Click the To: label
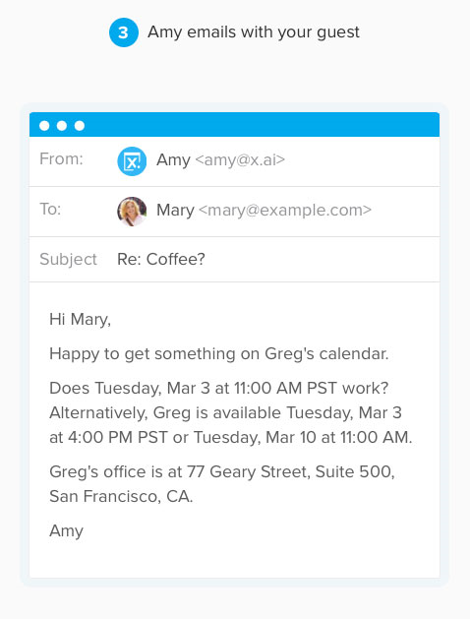The width and height of the screenshot is (470, 619). (x=50, y=209)
